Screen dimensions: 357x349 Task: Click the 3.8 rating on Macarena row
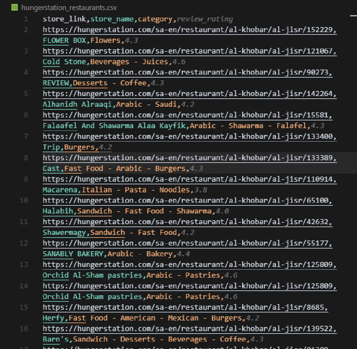click(x=201, y=190)
